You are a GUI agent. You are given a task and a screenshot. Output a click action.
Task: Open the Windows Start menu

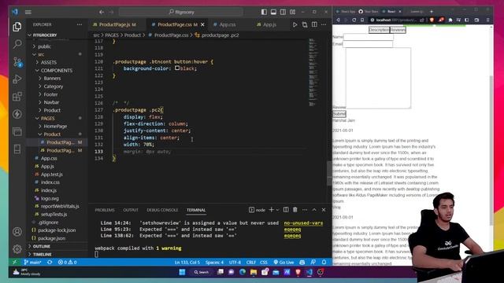pyautogui.click(x=182, y=272)
